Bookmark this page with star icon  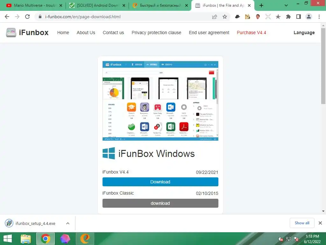225,17
